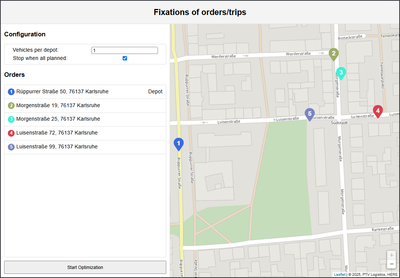Click the Temeswarplatz label on map

click(382, 75)
